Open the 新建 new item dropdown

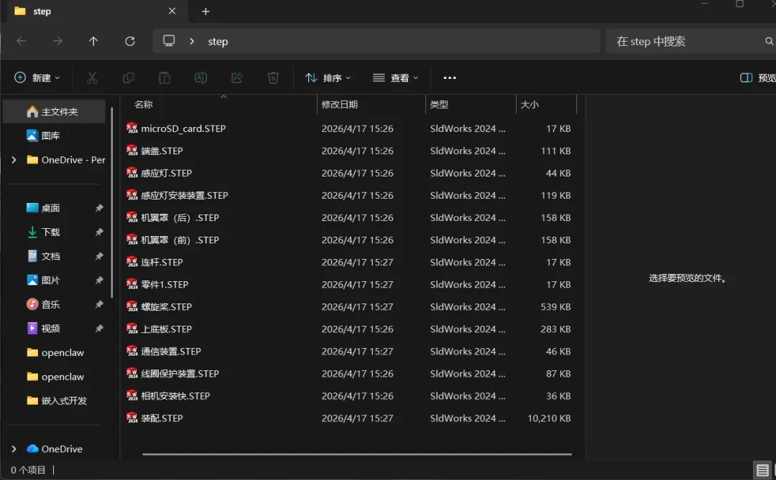[x=37, y=77]
